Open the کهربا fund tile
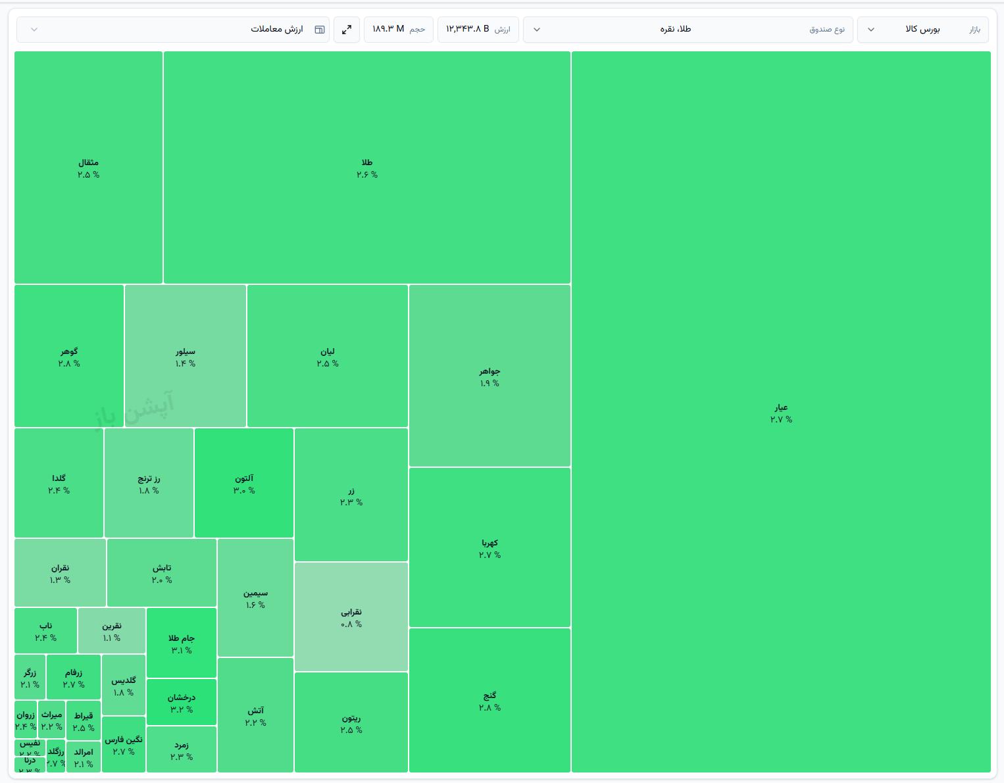Image resolution: width=1004 pixels, height=783 pixels. (489, 547)
